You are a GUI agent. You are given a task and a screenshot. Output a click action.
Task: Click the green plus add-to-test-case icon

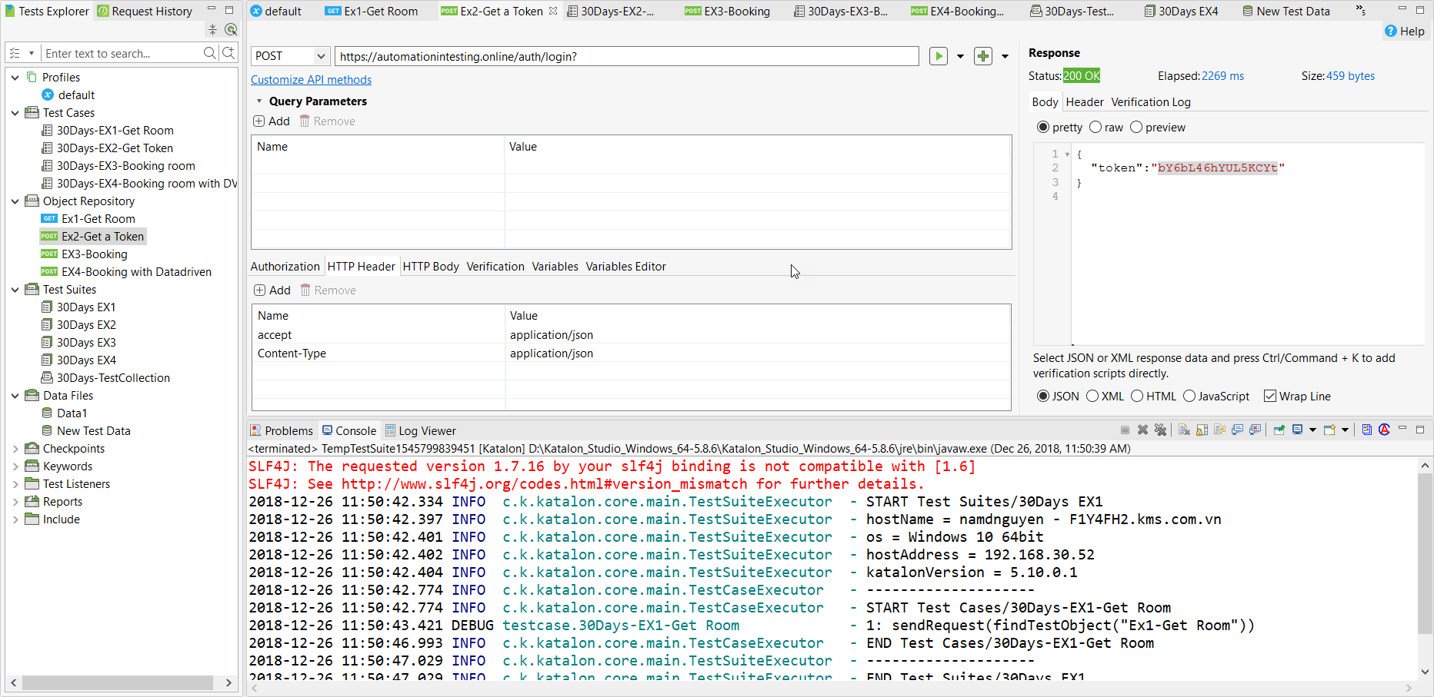(x=982, y=56)
